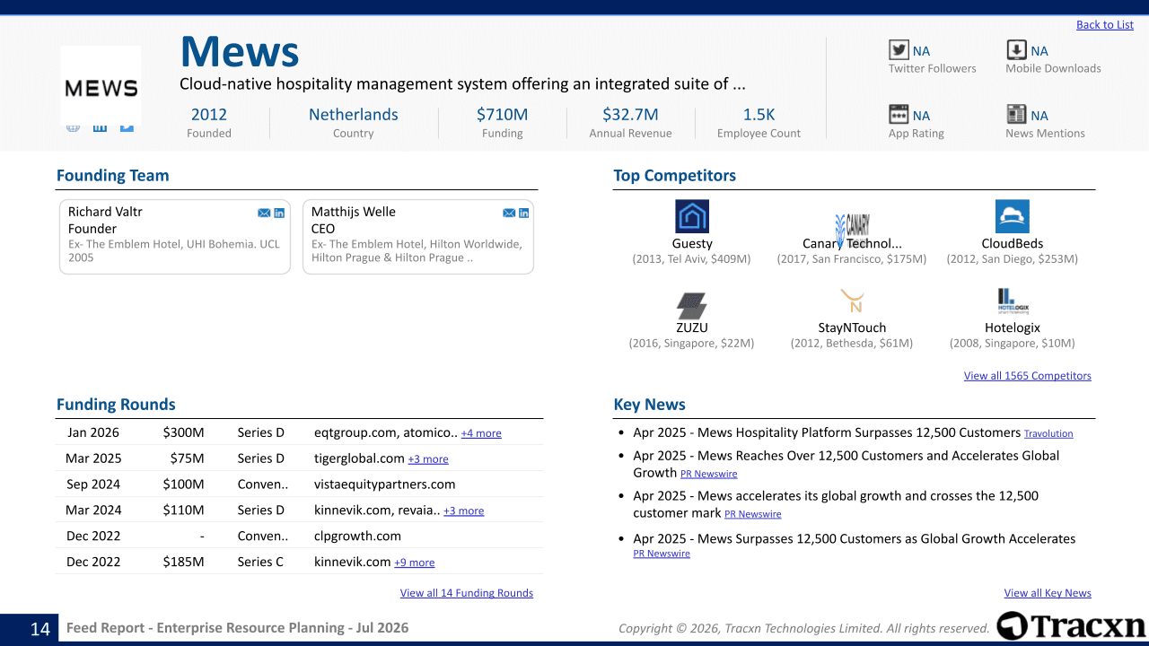Open View all Key News link
The width and height of the screenshot is (1149, 646).
pos(1048,593)
